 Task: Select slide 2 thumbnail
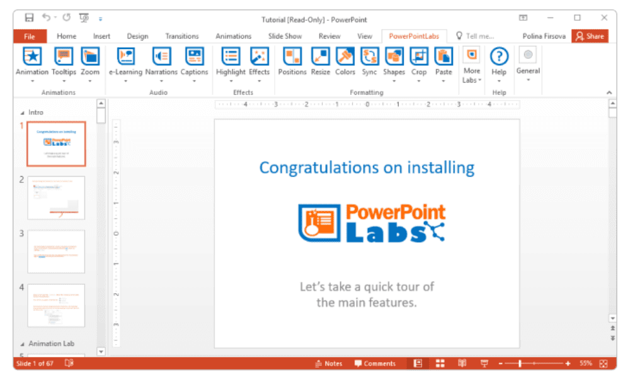[x=56, y=198]
